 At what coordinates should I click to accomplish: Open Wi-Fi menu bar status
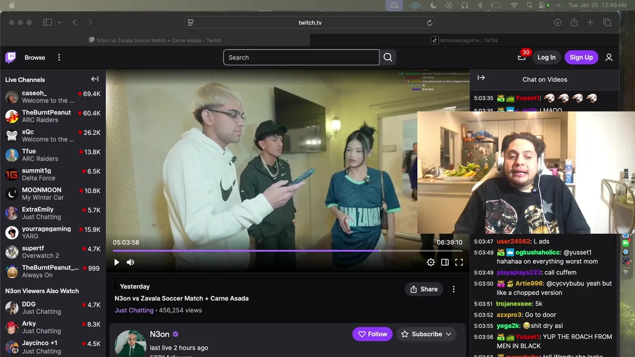coord(514,5)
